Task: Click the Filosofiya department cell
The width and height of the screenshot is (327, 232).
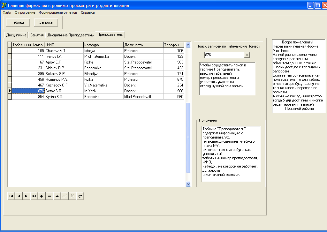Action: [103, 74]
